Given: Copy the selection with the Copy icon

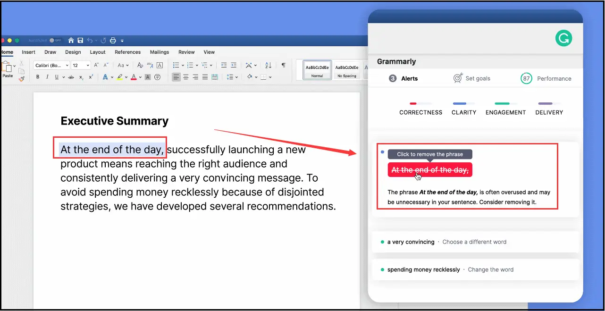Looking at the screenshot, I should [x=22, y=71].
